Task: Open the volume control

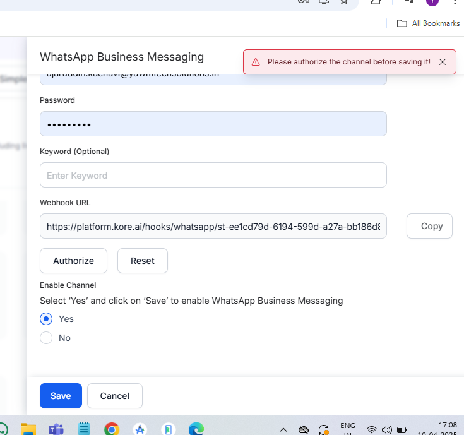Action: click(386, 430)
